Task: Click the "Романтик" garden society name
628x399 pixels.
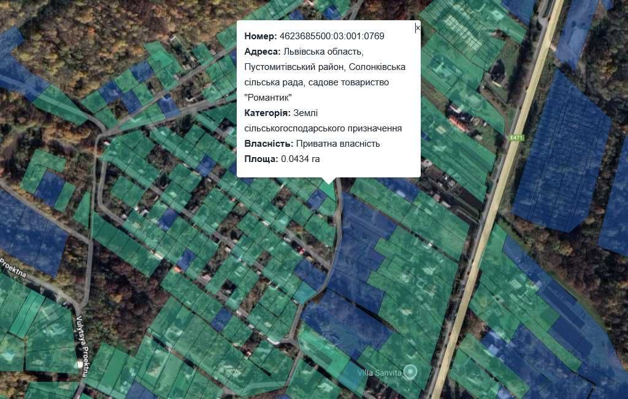Action: click(x=267, y=98)
